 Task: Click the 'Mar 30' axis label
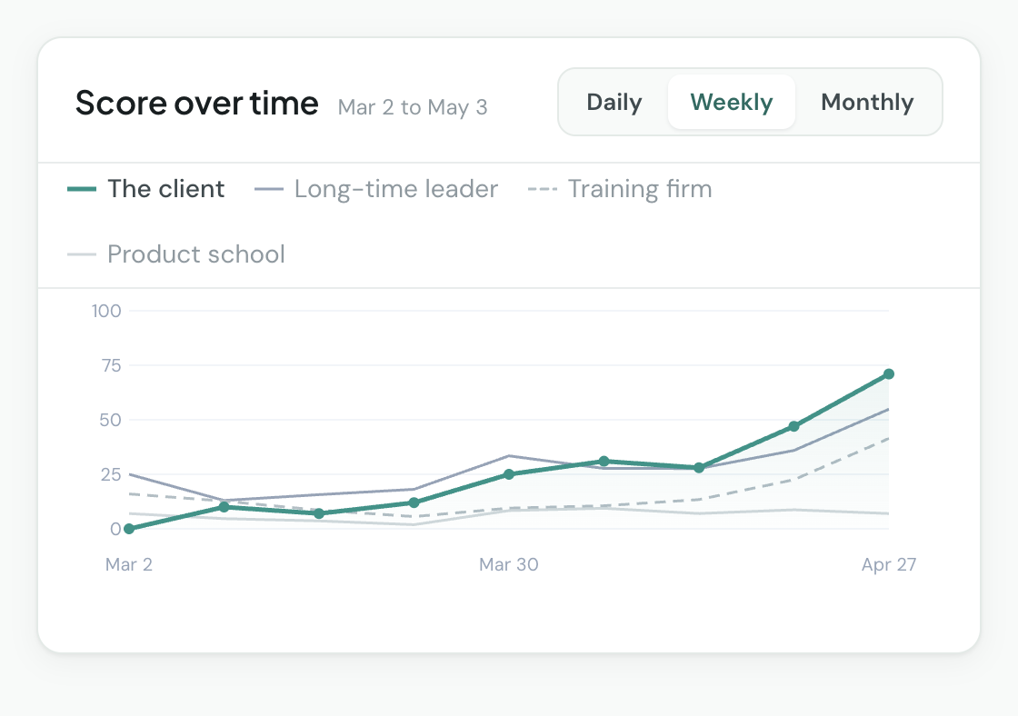[x=509, y=564]
